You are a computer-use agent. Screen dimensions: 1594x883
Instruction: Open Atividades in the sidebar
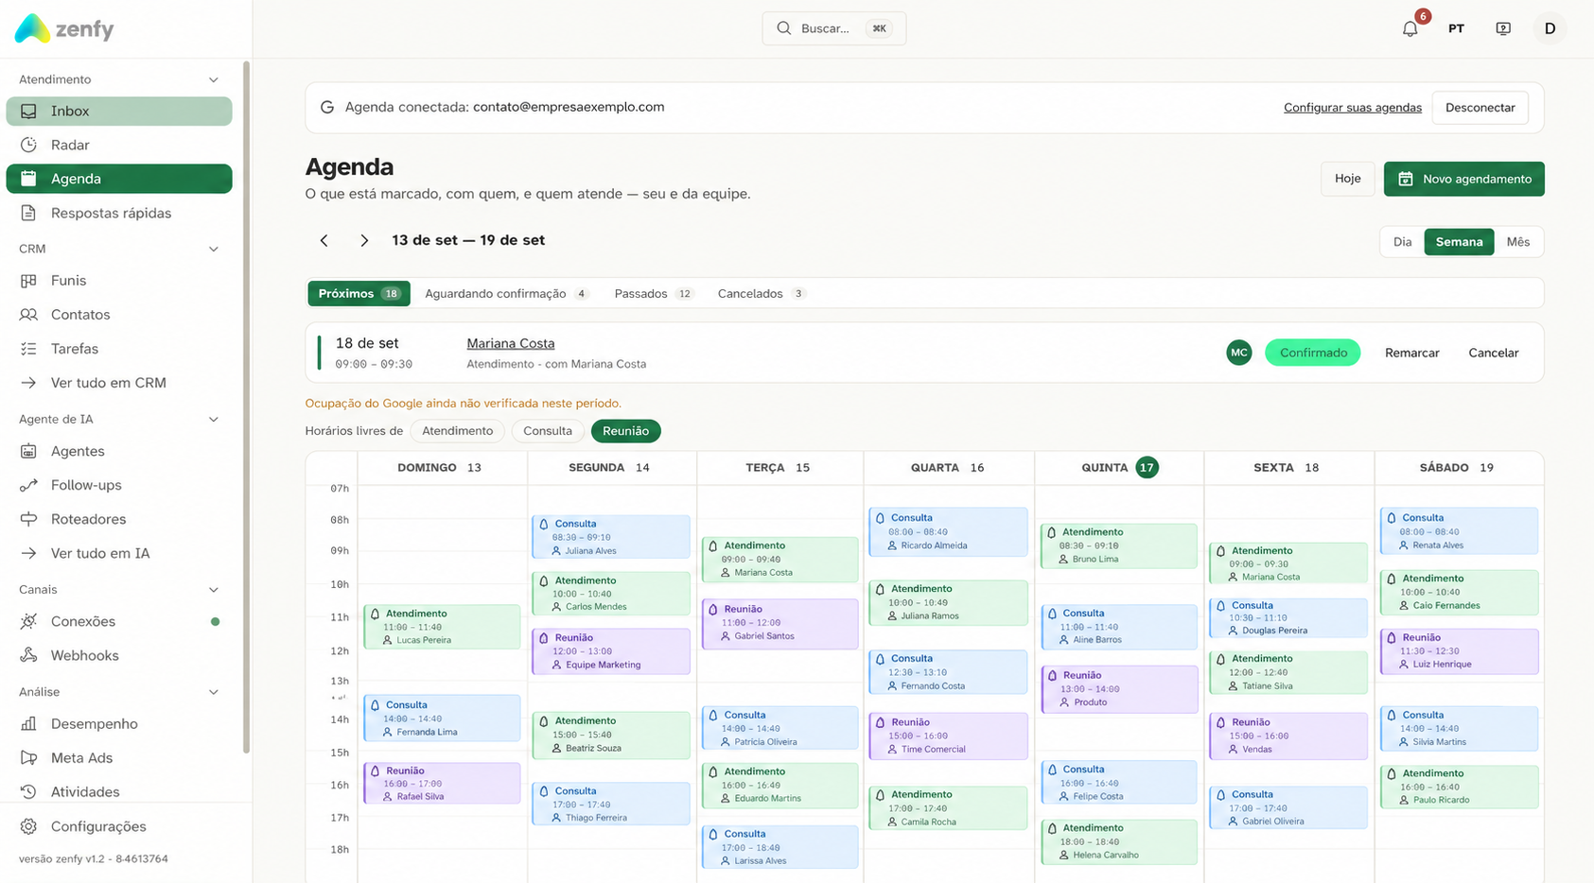[119, 791]
